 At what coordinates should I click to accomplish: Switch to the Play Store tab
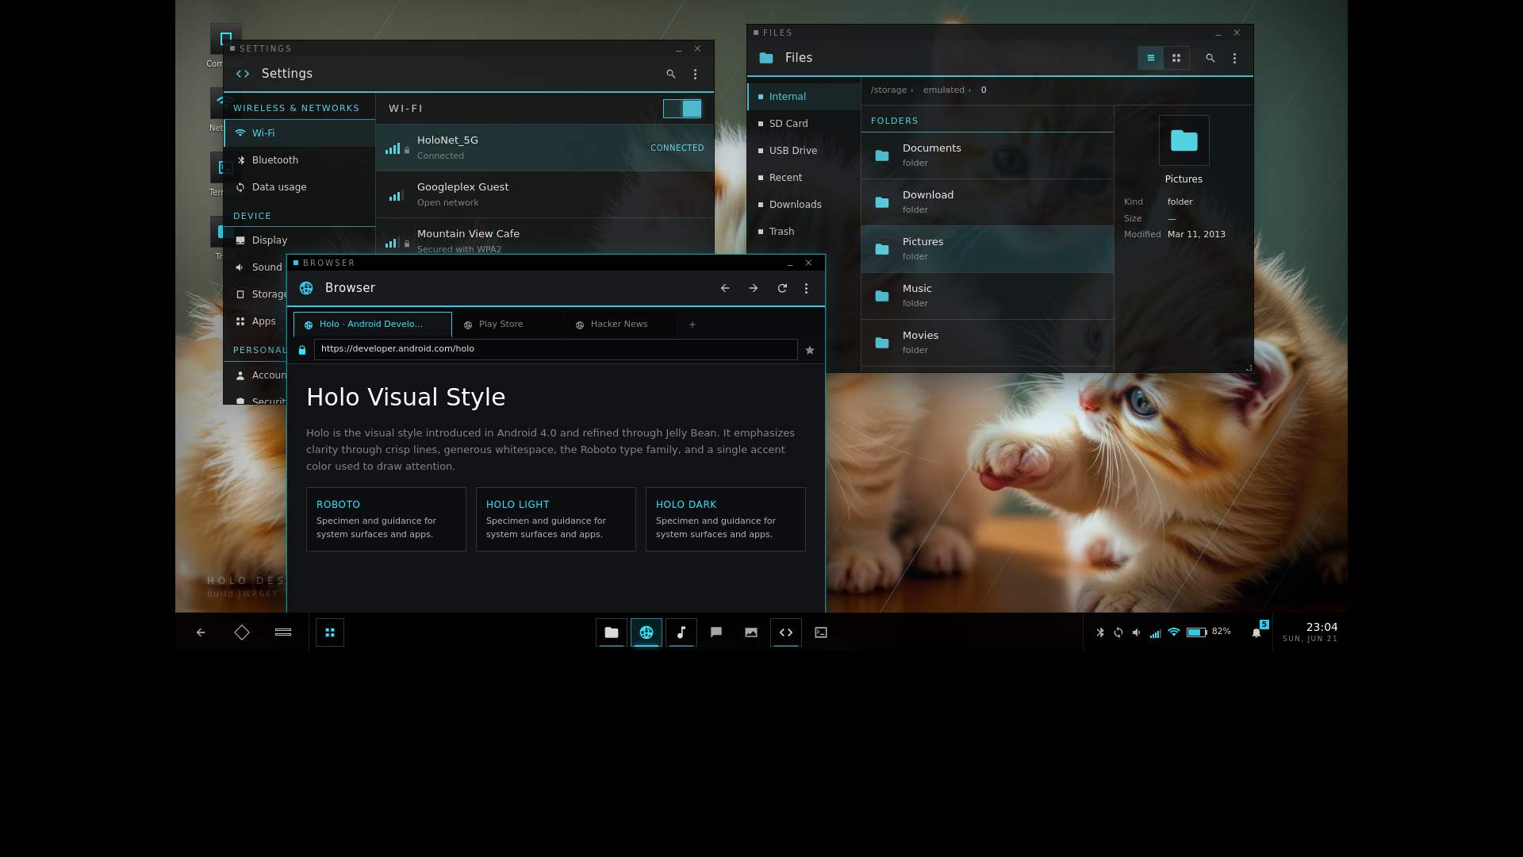click(x=508, y=325)
